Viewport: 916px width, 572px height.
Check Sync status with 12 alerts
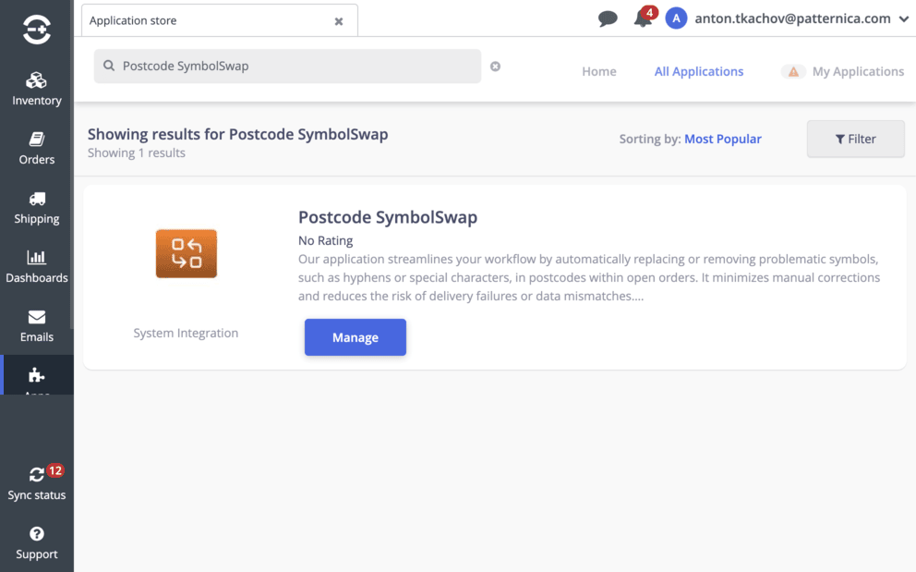point(37,482)
